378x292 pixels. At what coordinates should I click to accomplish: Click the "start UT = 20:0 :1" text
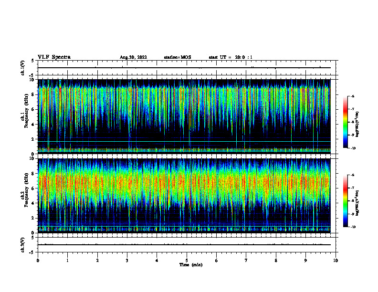tap(231, 57)
